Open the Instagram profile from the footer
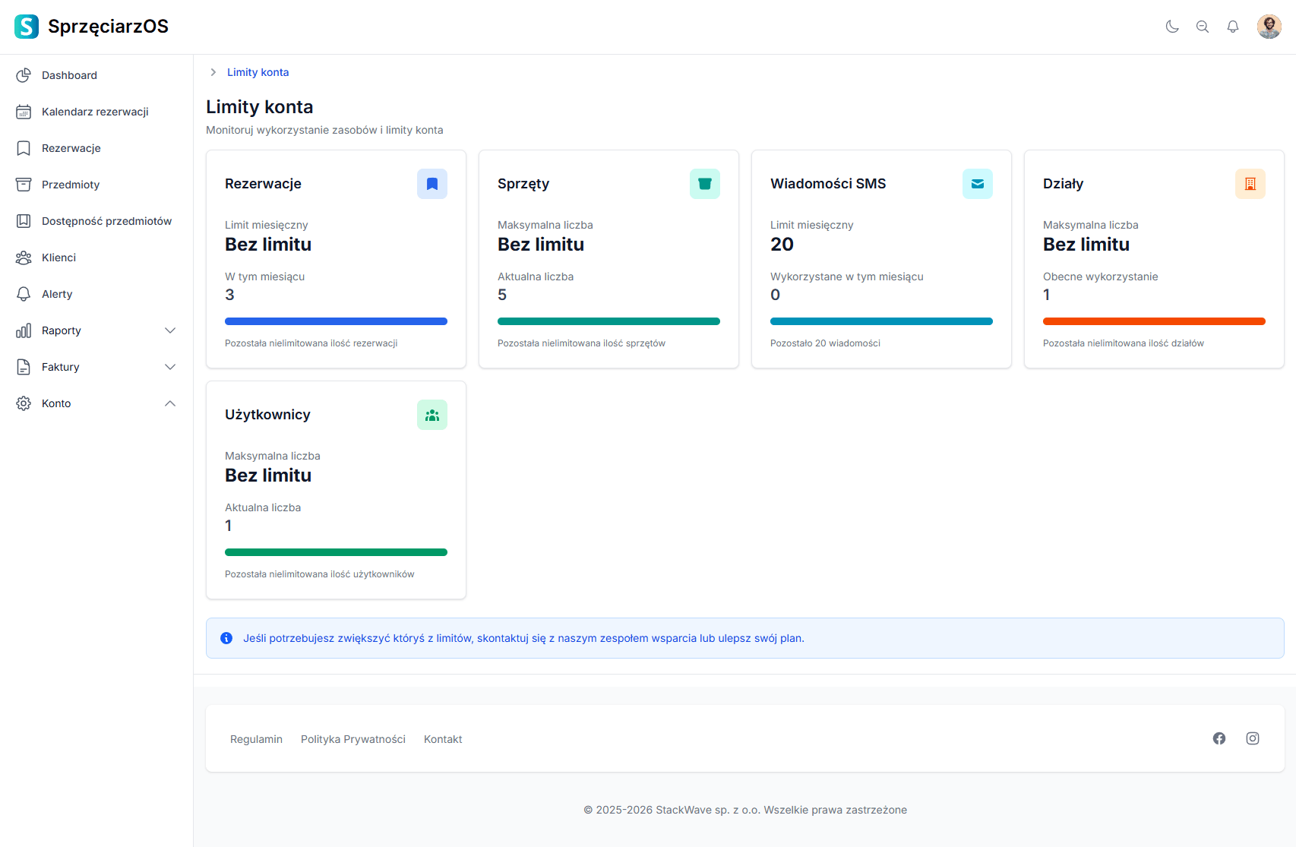Image resolution: width=1296 pixels, height=847 pixels. coord(1253,738)
